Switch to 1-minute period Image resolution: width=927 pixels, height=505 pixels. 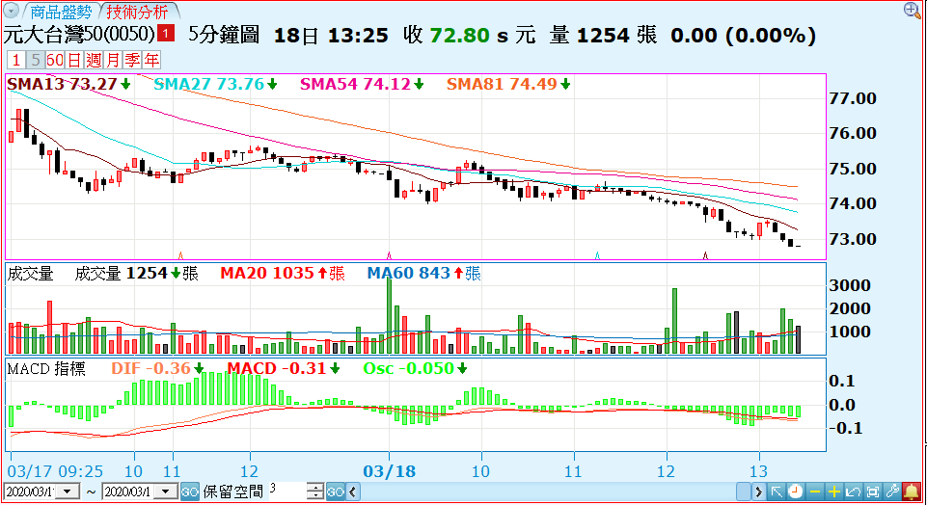[15, 60]
